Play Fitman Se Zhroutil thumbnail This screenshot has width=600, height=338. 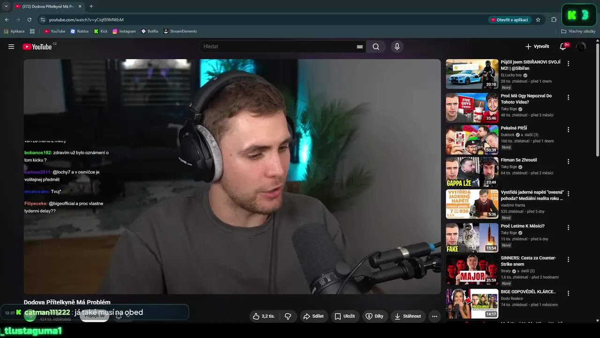(472, 172)
